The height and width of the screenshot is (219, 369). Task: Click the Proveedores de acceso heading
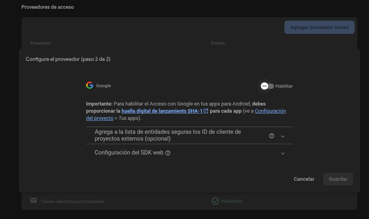pyautogui.click(x=47, y=7)
